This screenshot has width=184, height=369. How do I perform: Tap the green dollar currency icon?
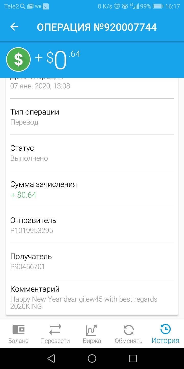click(x=18, y=59)
